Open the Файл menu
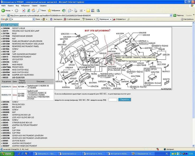Screen dimensions: 195x156 point(3,5)
